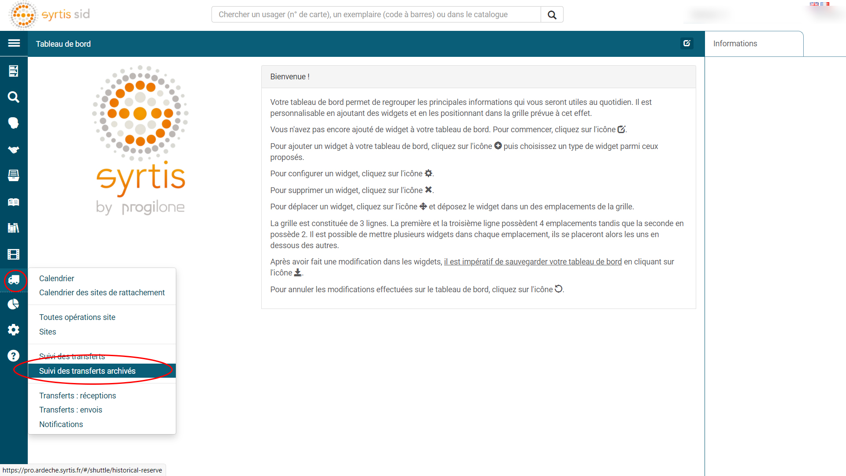Screen dimensions: 846x476
Task: Click 'Notifications' in the submenu
Action: (x=61, y=424)
